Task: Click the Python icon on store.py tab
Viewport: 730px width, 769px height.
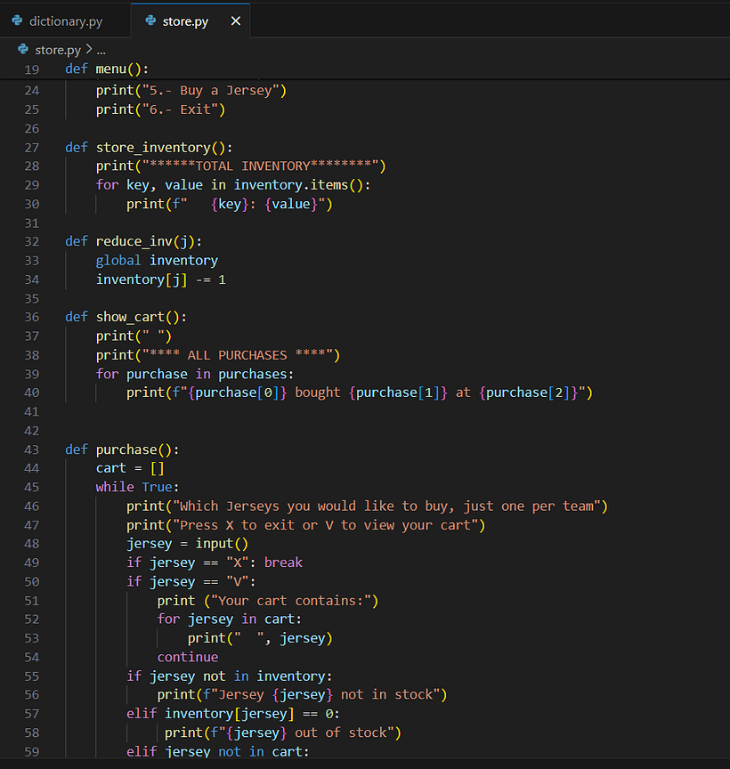Action: point(149,20)
